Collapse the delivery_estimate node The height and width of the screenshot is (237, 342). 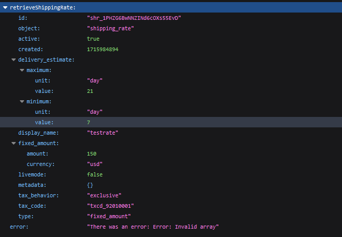14,60
